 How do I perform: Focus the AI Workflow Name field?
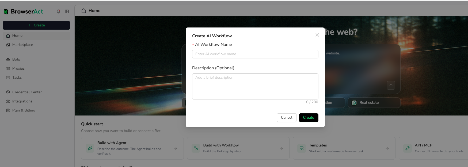pyautogui.click(x=255, y=54)
